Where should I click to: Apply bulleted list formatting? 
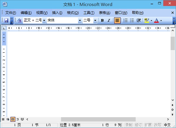[x=132, y=20]
